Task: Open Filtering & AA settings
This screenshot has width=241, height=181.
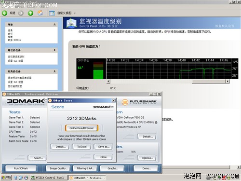Action: (x=85, y=168)
